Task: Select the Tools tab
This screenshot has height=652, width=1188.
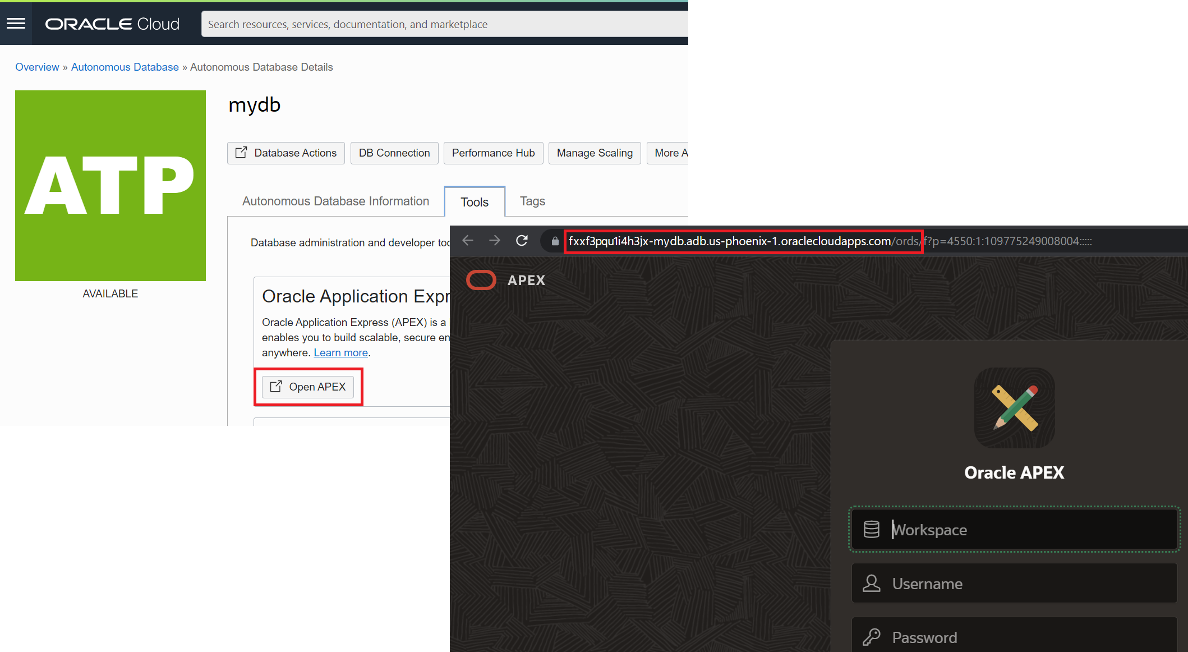Action: click(x=475, y=202)
